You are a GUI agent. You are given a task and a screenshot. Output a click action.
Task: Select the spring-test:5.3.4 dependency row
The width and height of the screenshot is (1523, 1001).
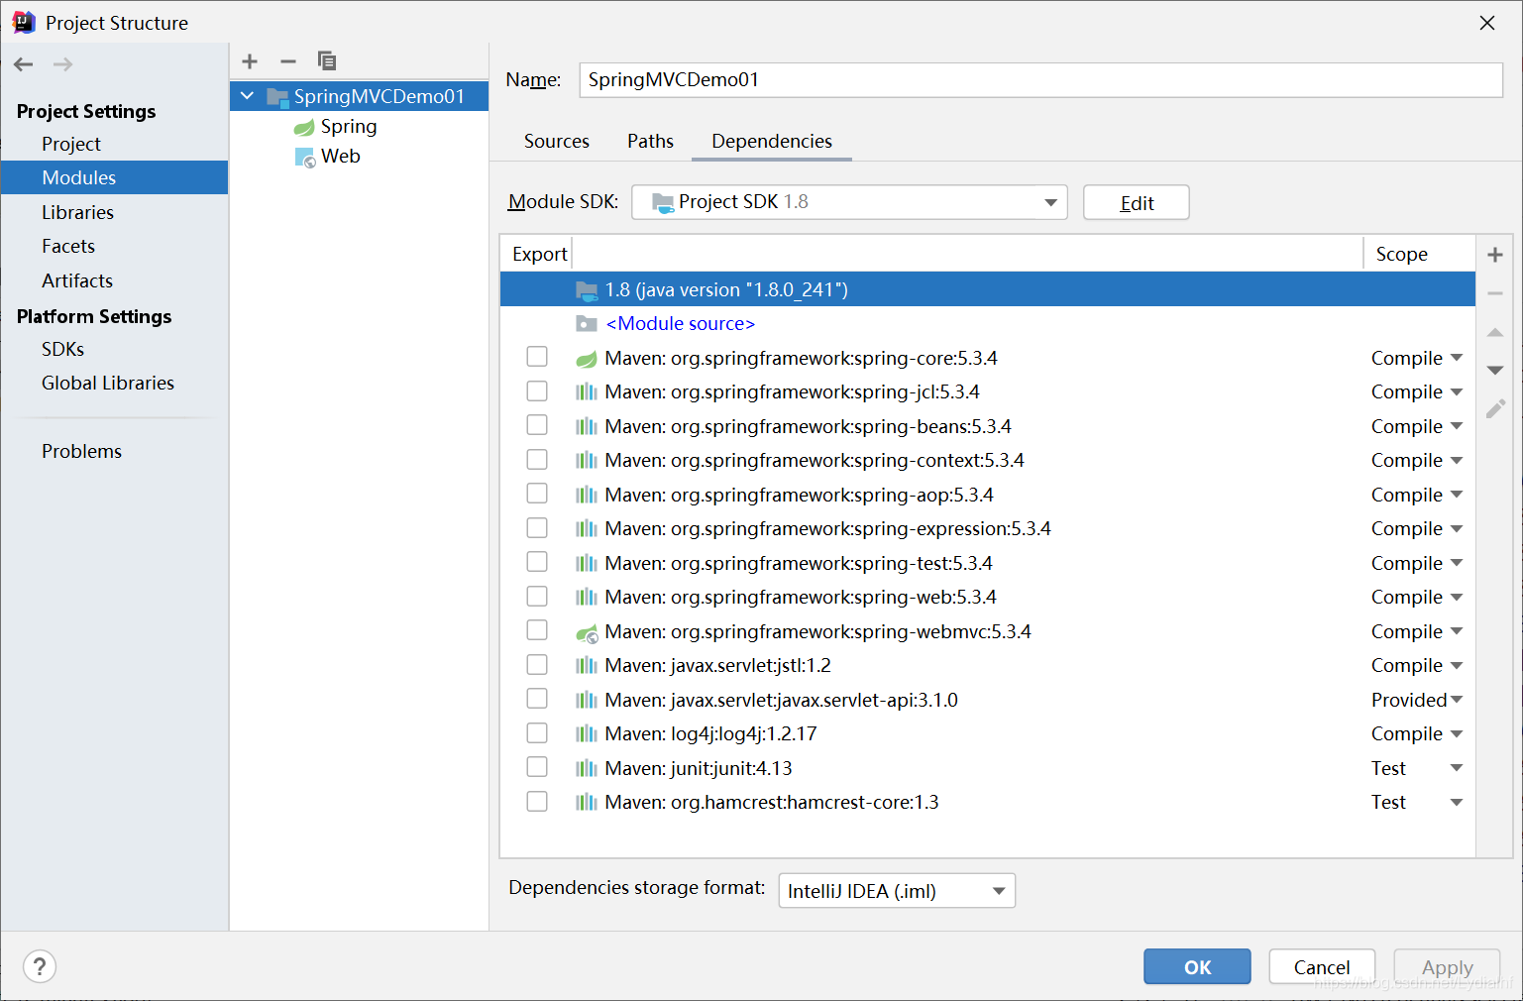[x=987, y=563]
